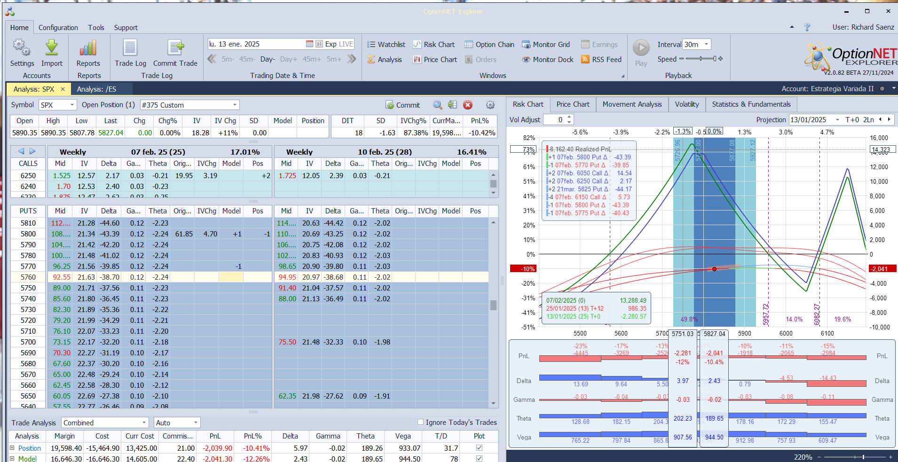The height and width of the screenshot is (462, 898).
Task: Step forward 5 minutes with 5m+
Action: [334, 59]
